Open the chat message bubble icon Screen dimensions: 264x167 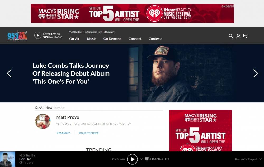(x=246, y=36)
